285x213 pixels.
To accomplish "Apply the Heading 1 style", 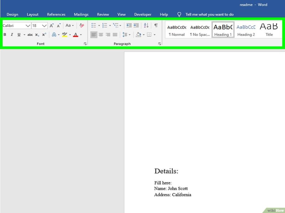I will point(223,30).
